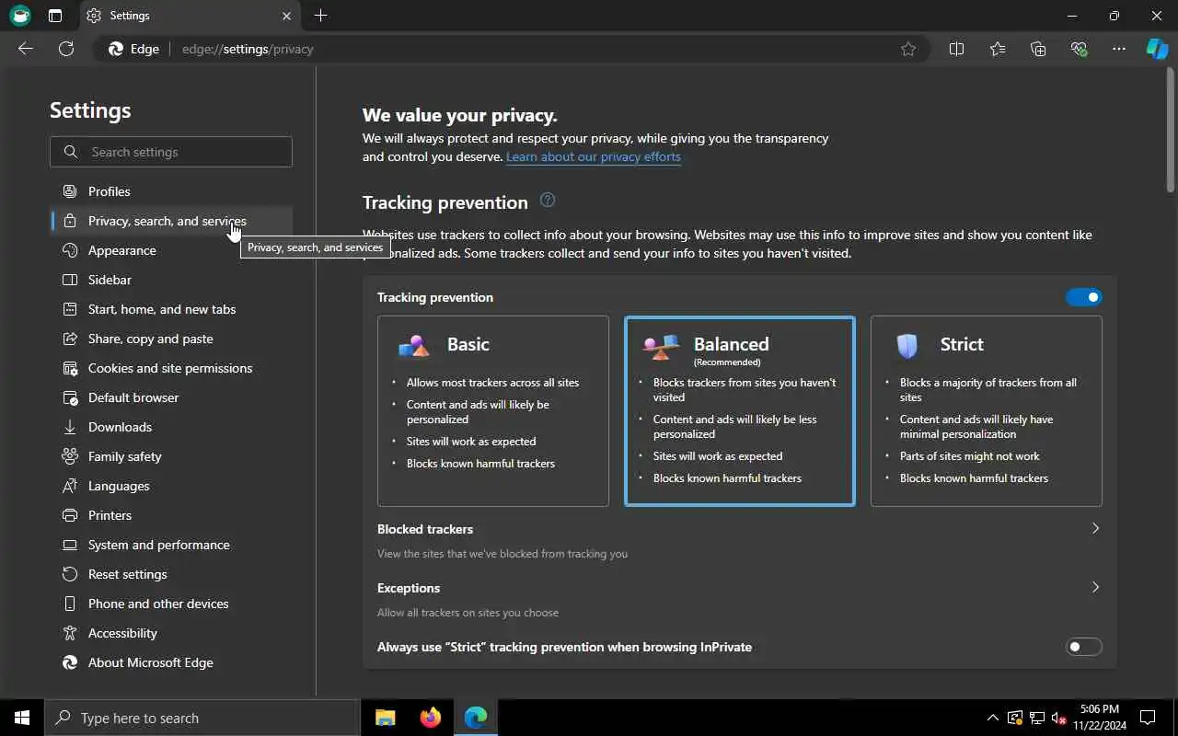Select Balanced tracking prevention card
Viewport: 1178px width, 736px height.
click(x=740, y=411)
